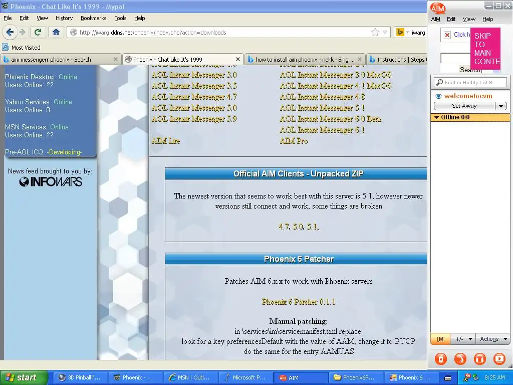Open the browser Bookmarks menu
Image resolution: width=513 pixels, height=385 pixels.
[x=93, y=18]
